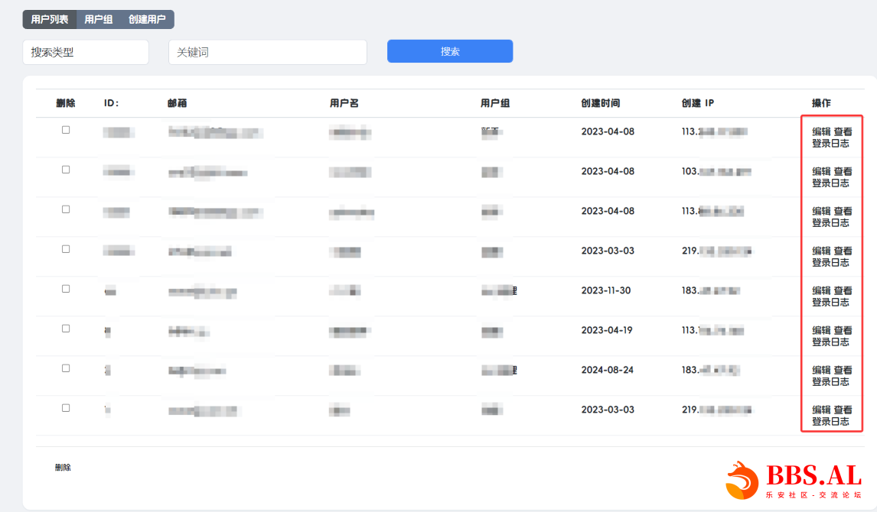Screen dimensions: 877x512
Task: Check the box for user created 2023-11-30
Action: click(66, 289)
